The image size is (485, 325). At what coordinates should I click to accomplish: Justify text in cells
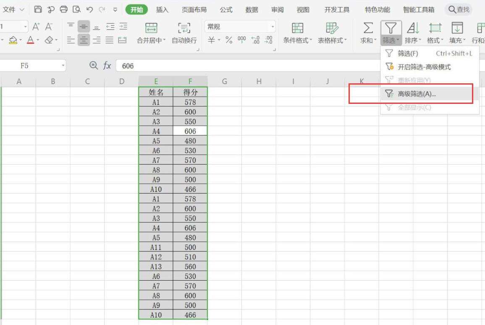109,40
